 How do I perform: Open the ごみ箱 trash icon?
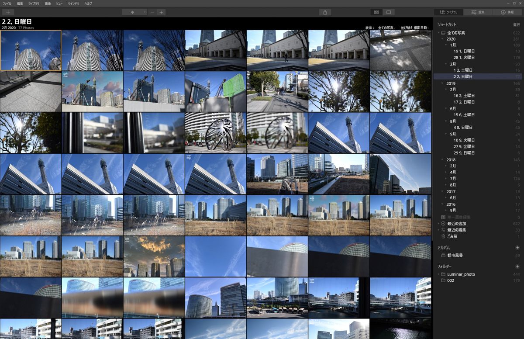tap(443, 236)
